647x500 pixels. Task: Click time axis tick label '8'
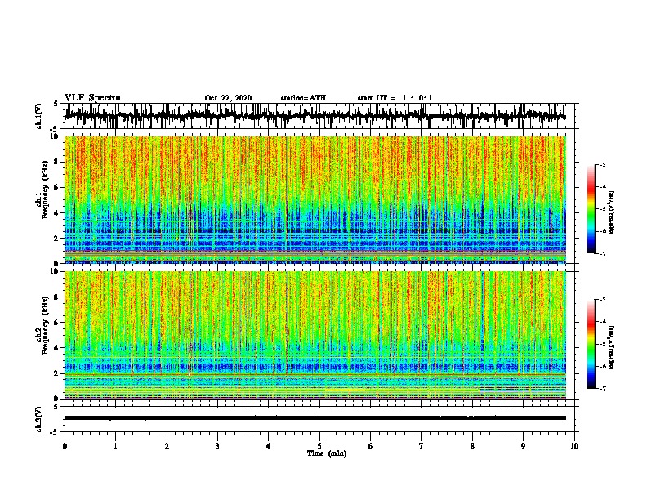472,446
